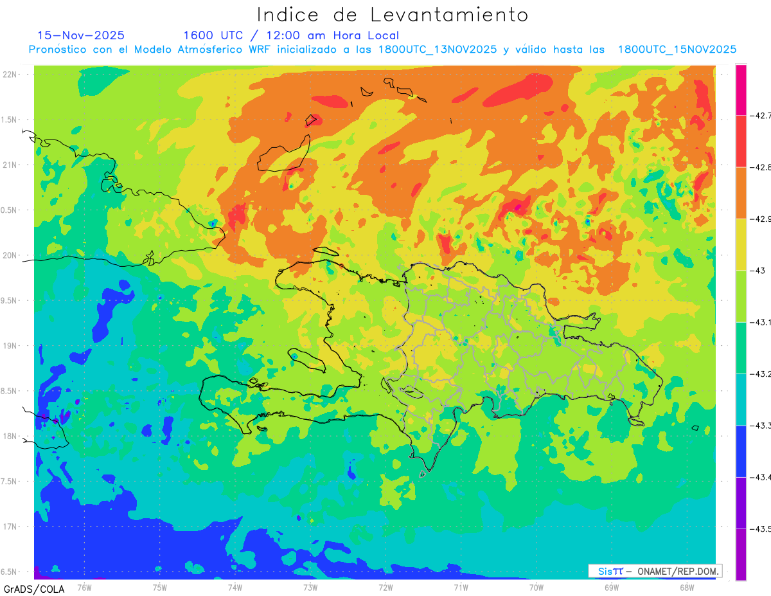Click the '-43.3' legend value
The height and width of the screenshot is (596, 771).
click(759, 426)
